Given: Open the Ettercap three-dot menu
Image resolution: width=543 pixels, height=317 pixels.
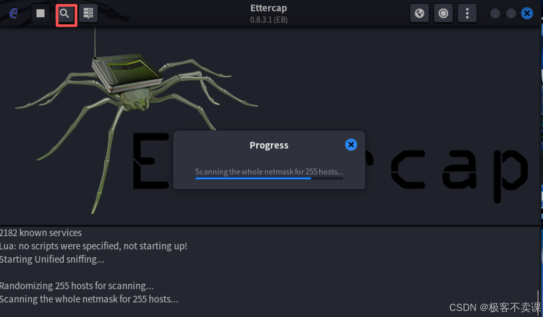Looking at the screenshot, I should point(467,13).
